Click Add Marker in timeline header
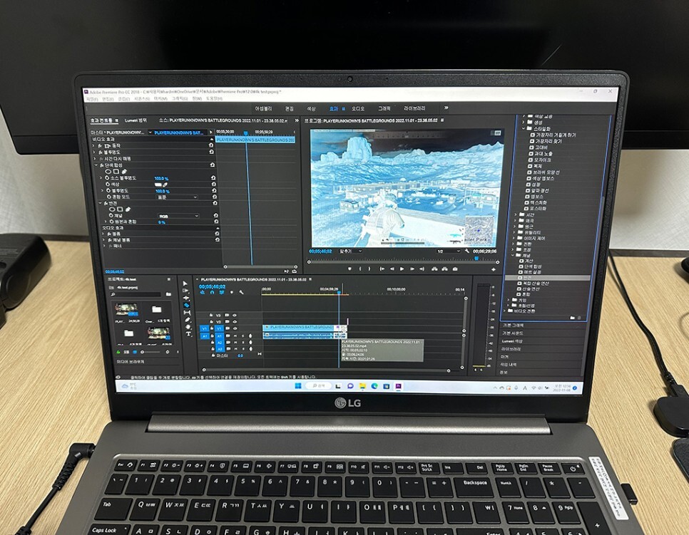 [x=232, y=292]
